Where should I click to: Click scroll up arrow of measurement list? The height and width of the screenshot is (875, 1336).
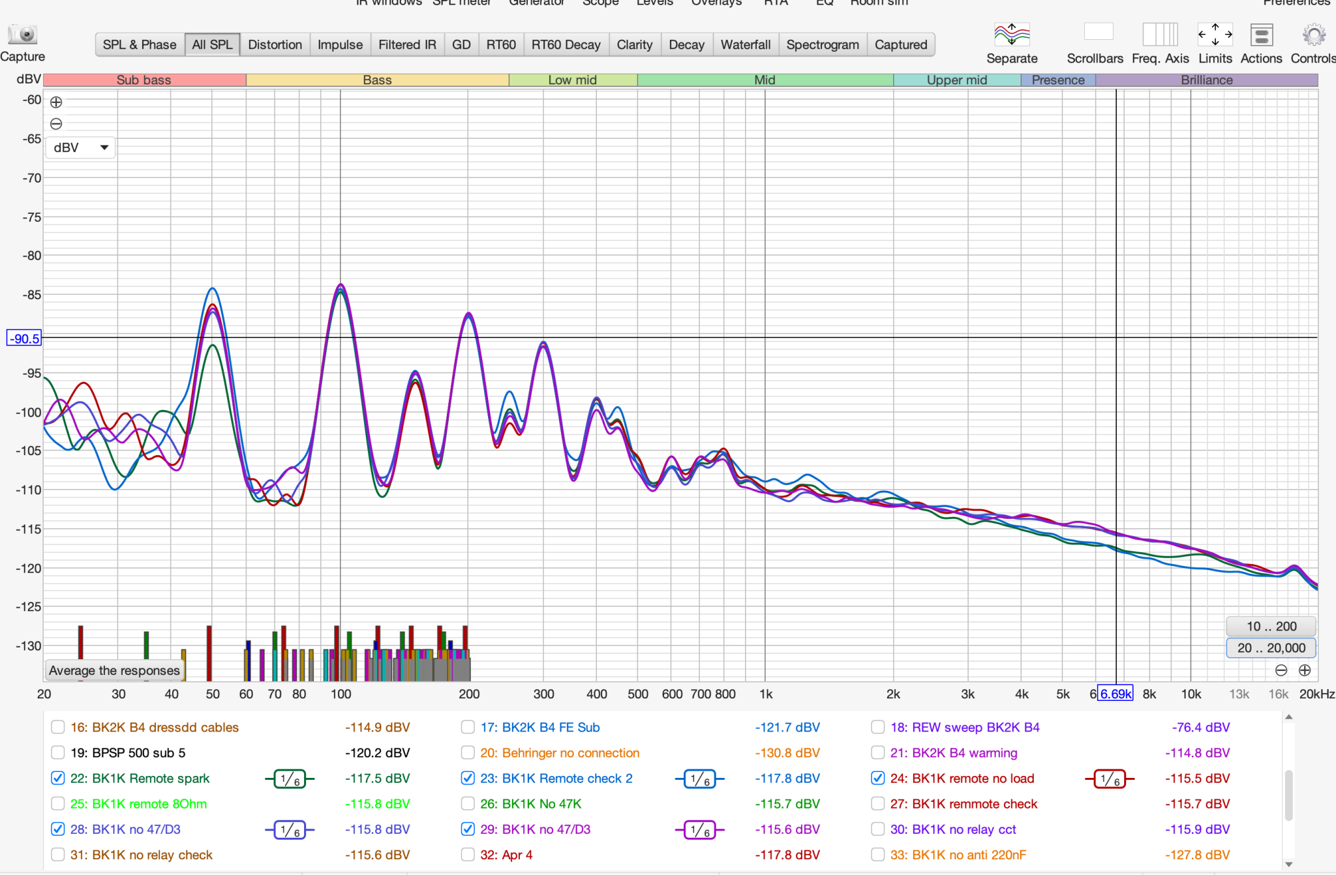pos(1288,717)
